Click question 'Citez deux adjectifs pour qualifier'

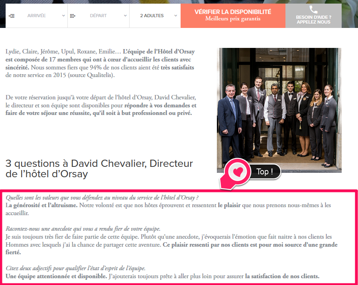tap(76, 268)
